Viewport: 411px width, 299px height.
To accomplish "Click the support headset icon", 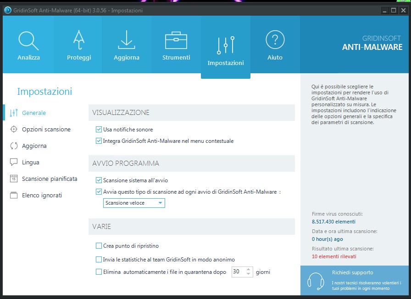I will [x=316, y=281].
